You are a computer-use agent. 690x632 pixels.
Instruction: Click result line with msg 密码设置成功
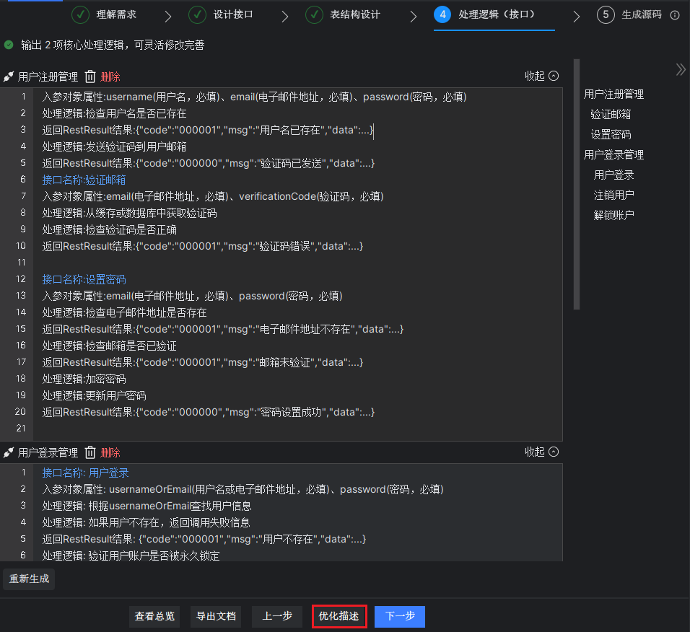click(208, 412)
